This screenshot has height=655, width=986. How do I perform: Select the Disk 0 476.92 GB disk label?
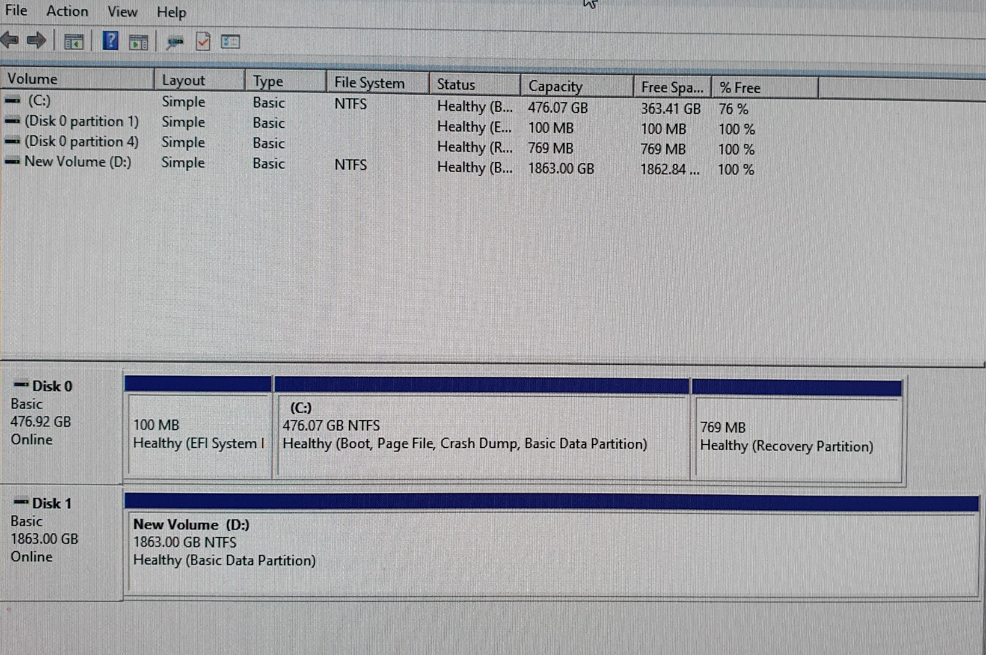point(61,422)
